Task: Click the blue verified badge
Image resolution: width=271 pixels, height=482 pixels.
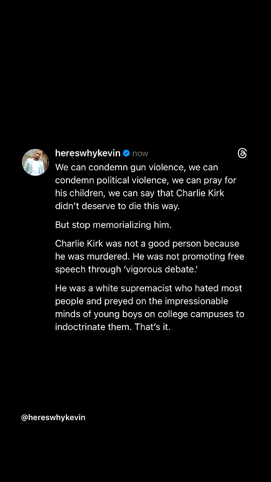Action: pyautogui.click(x=126, y=153)
